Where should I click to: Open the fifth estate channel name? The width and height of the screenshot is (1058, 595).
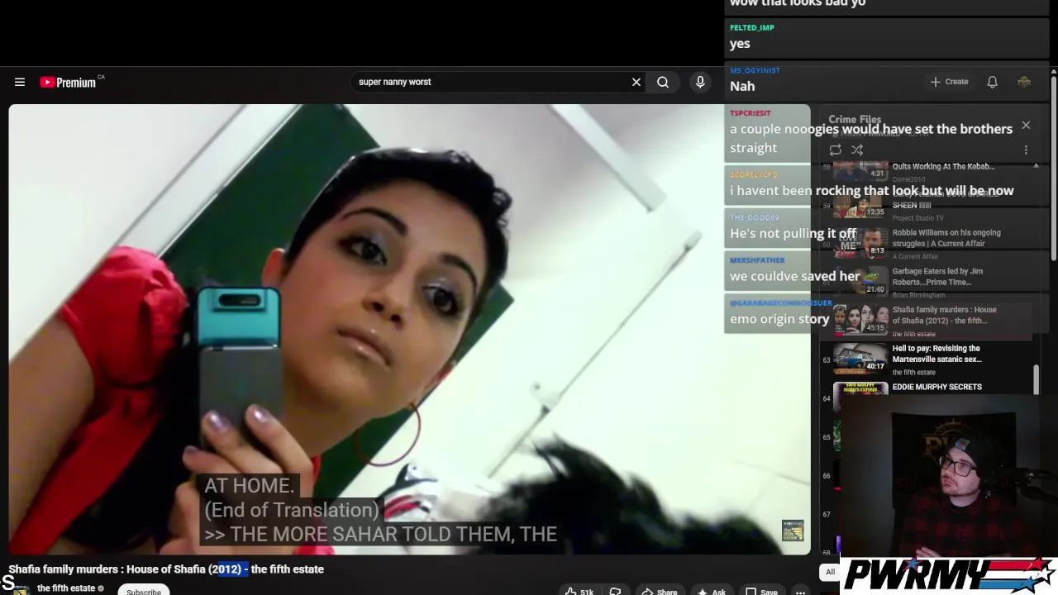pos(66,588)
